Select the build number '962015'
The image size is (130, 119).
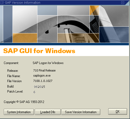pos(40,87)
